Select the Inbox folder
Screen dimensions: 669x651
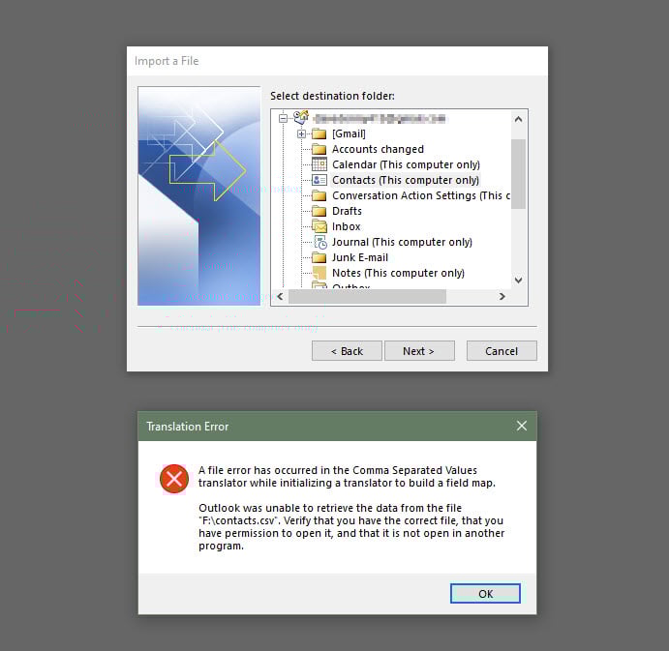(346, 226)
